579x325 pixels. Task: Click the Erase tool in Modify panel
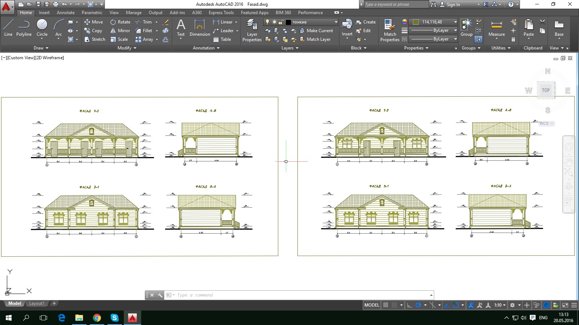tap(165, 22)
